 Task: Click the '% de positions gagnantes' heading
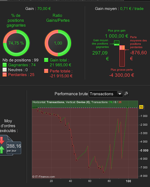(x=16, y=20)
